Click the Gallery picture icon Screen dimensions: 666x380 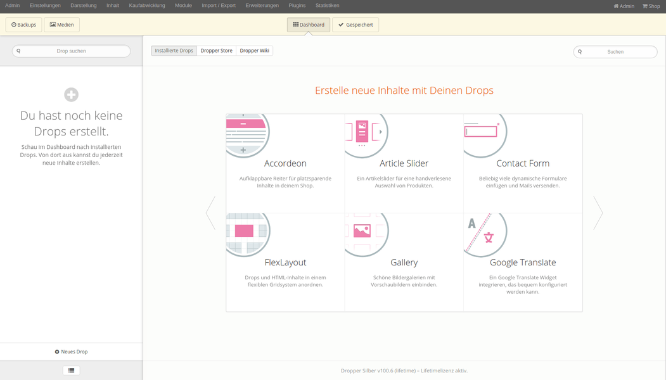pos(366,235)
